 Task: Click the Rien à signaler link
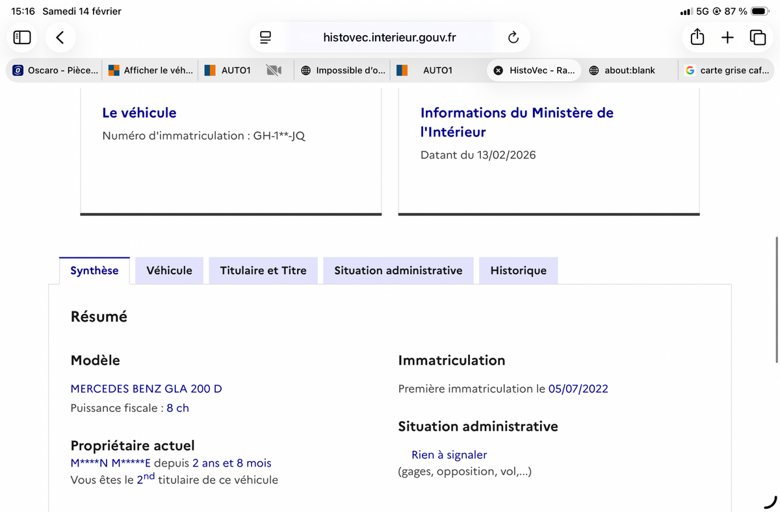click(448, 455)
